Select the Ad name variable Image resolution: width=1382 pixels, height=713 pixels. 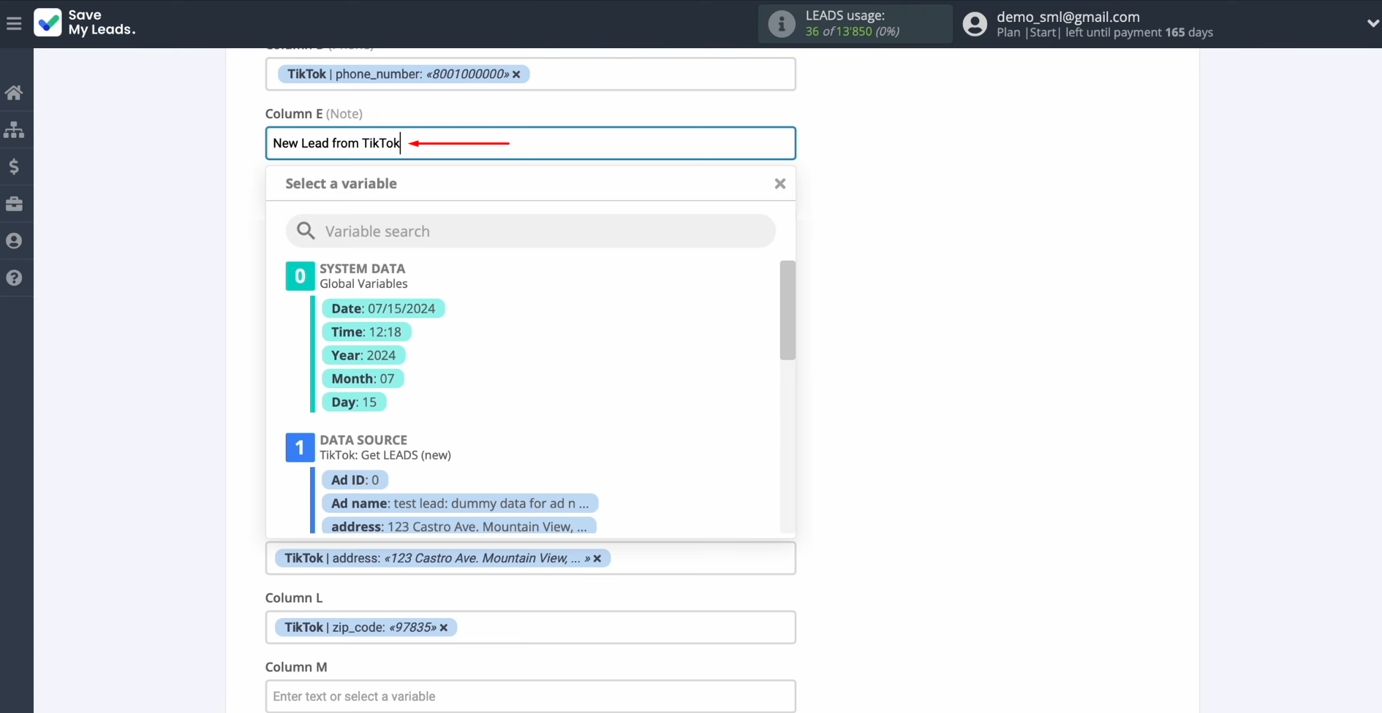460,503
